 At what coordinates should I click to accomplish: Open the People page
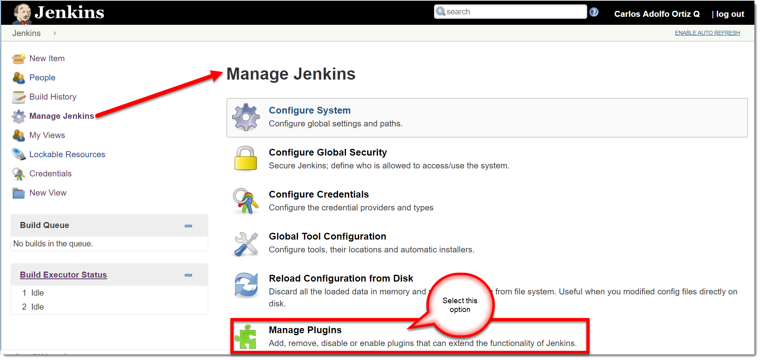click(42, 78)
